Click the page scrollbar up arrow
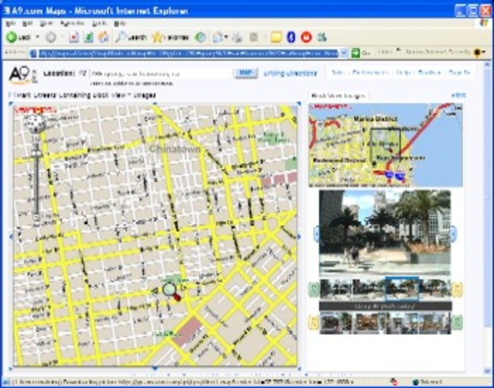The height and width of the screenshot is (388, 494). click(x=487, y=65)
